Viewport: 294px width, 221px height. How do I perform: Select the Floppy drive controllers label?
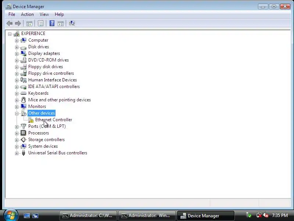(51, 73)
